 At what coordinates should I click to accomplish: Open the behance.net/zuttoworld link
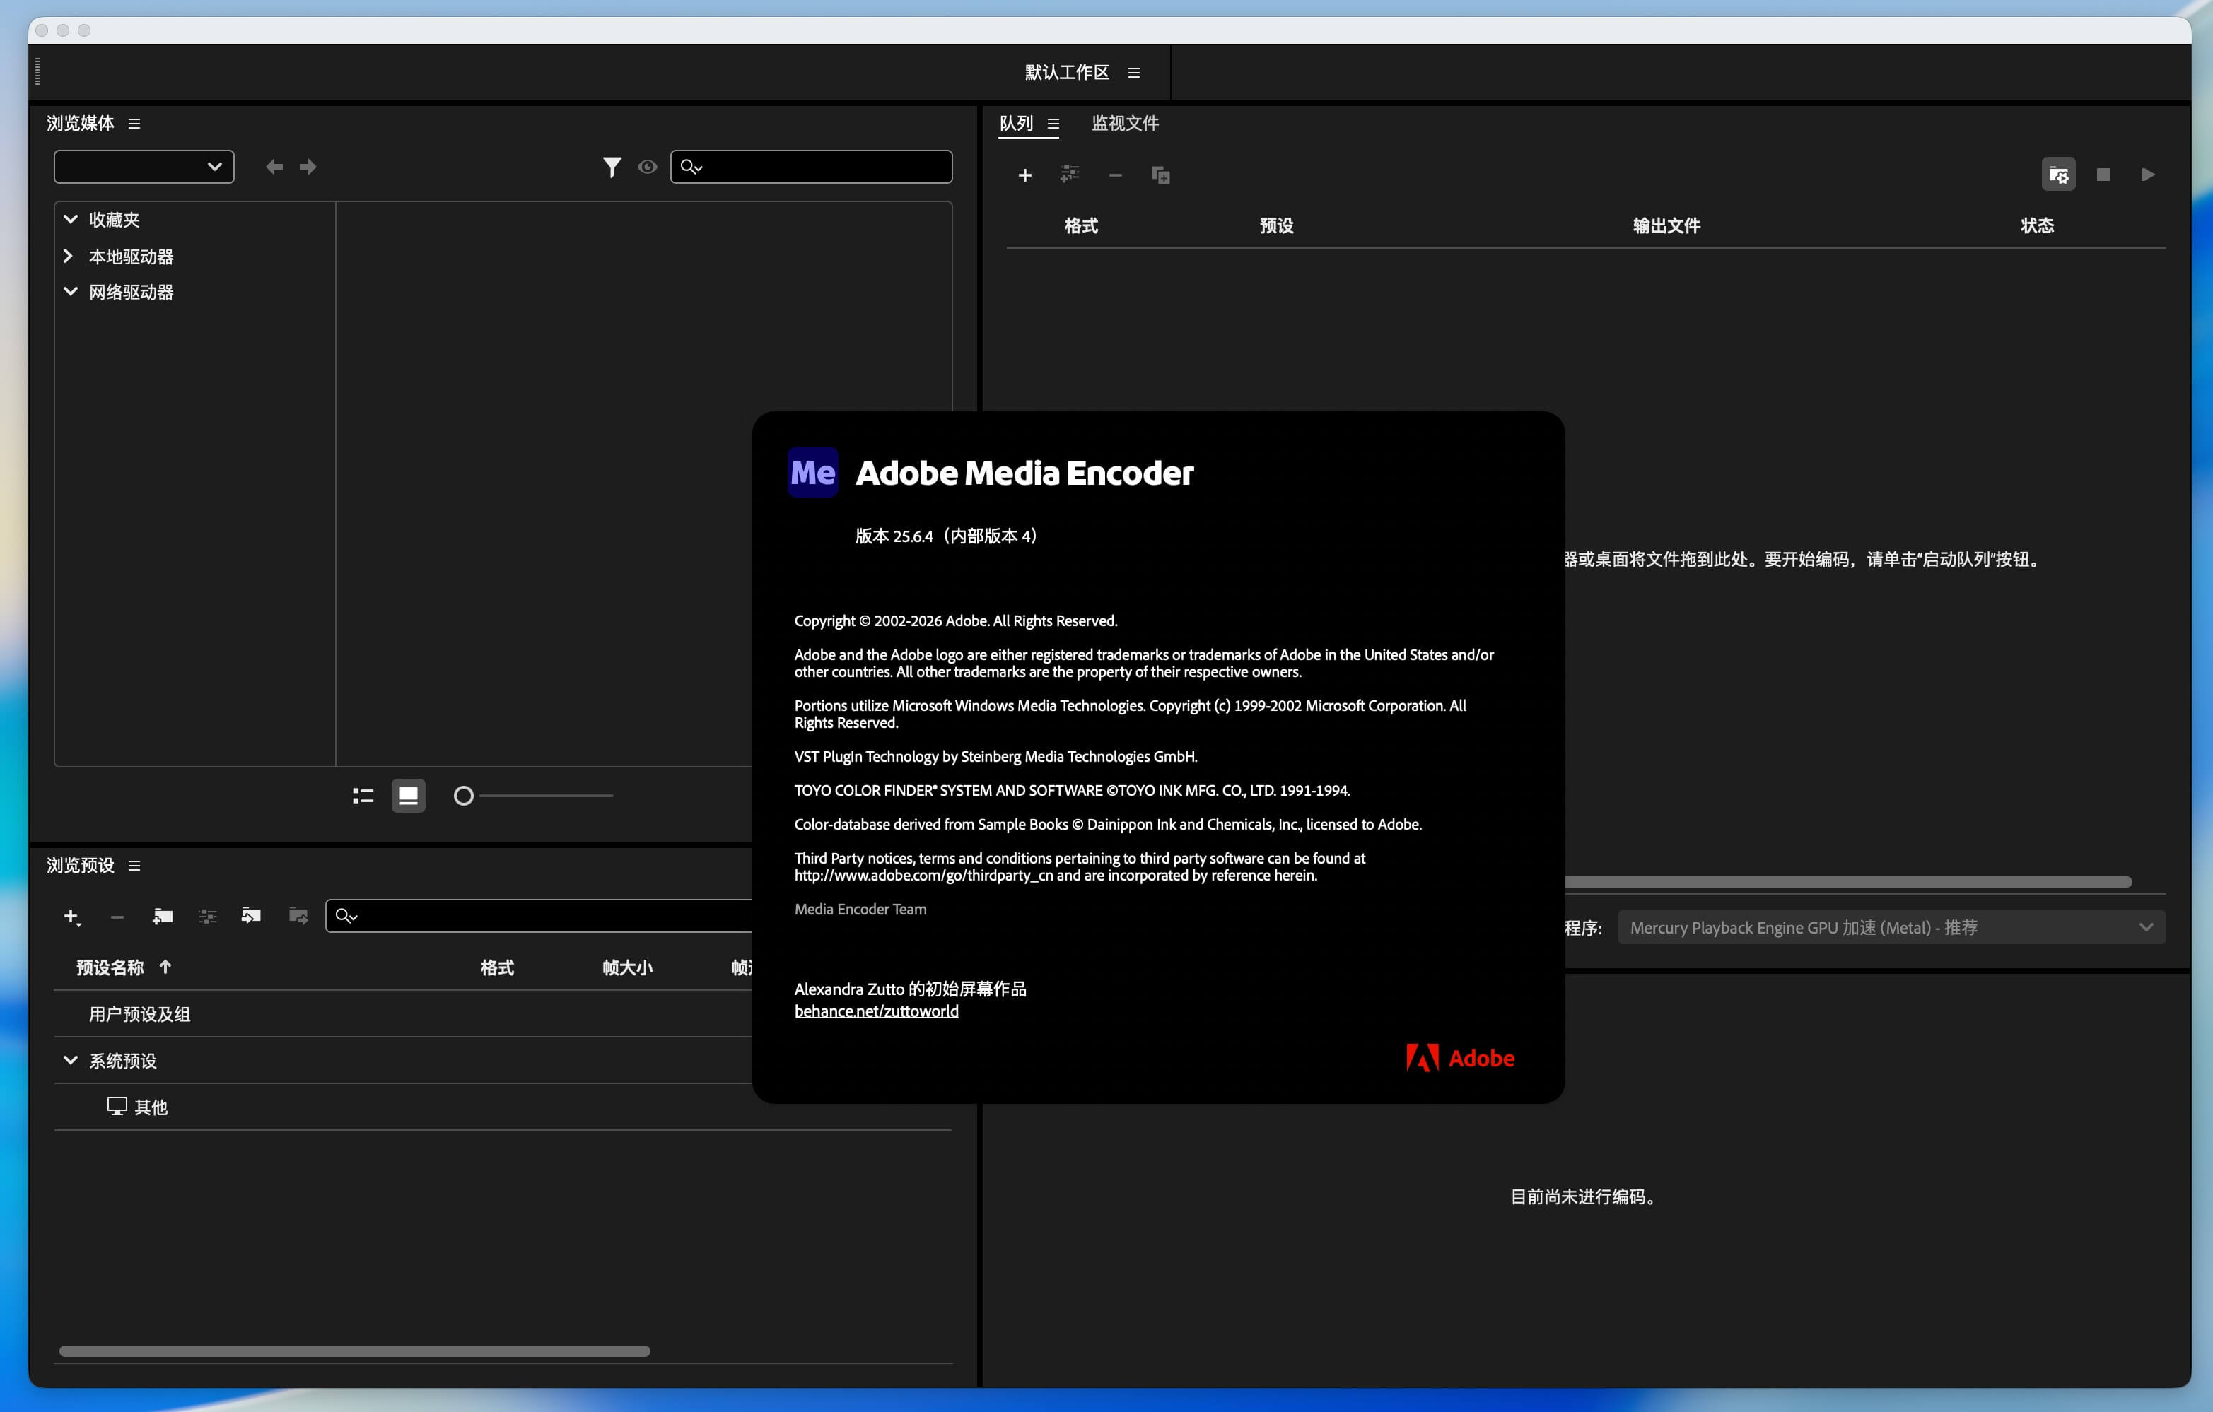click(x=876, y=1011)
